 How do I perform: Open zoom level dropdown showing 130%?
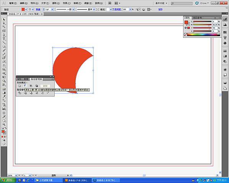(x=16, y=175)
